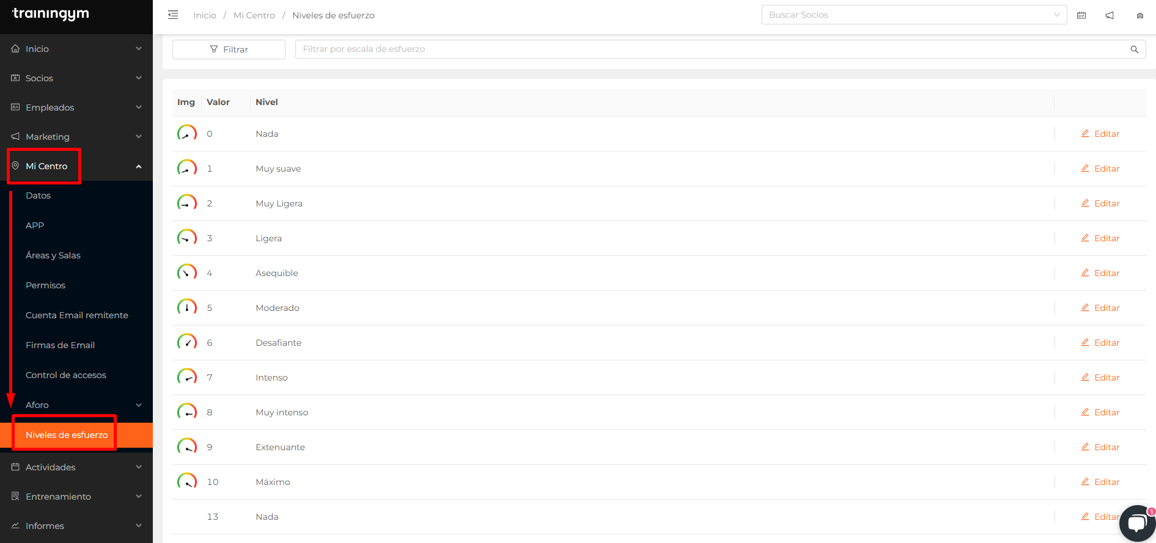
Task: Click the value 13 cell
Action: tap(213, 517)
